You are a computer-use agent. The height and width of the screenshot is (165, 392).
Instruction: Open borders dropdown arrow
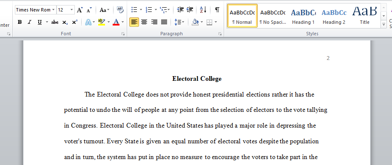(216, 22)
